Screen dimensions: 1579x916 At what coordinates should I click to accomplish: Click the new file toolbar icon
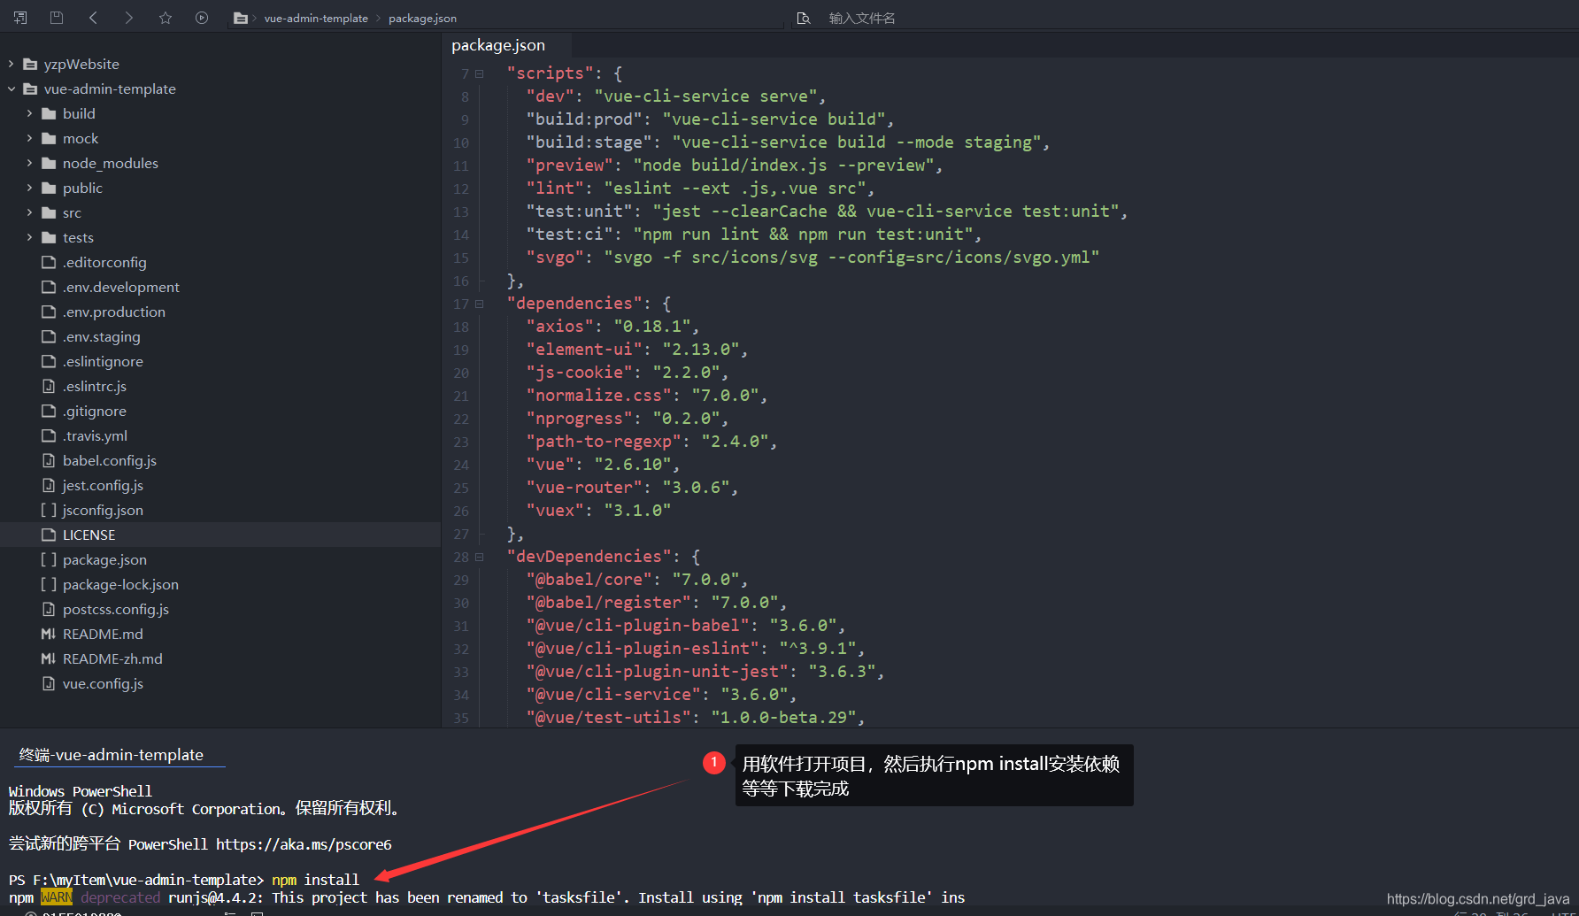20,18
